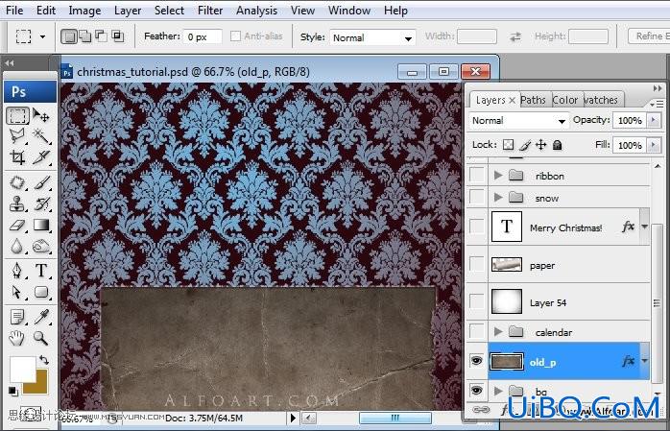The width and height of the screenshot is (670, 431).
Task: Select the Move tool
Action: pos(41,116)
